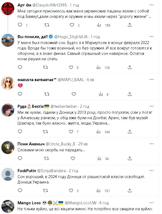Share the twibertwiber tweet about Donetsk
The image size is (162, 214).
(130, 132)
